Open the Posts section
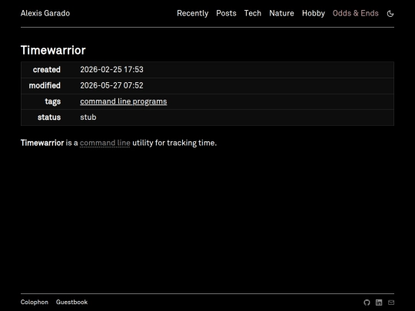The height and width of the screenshot is (311, 415). point(226,13)
